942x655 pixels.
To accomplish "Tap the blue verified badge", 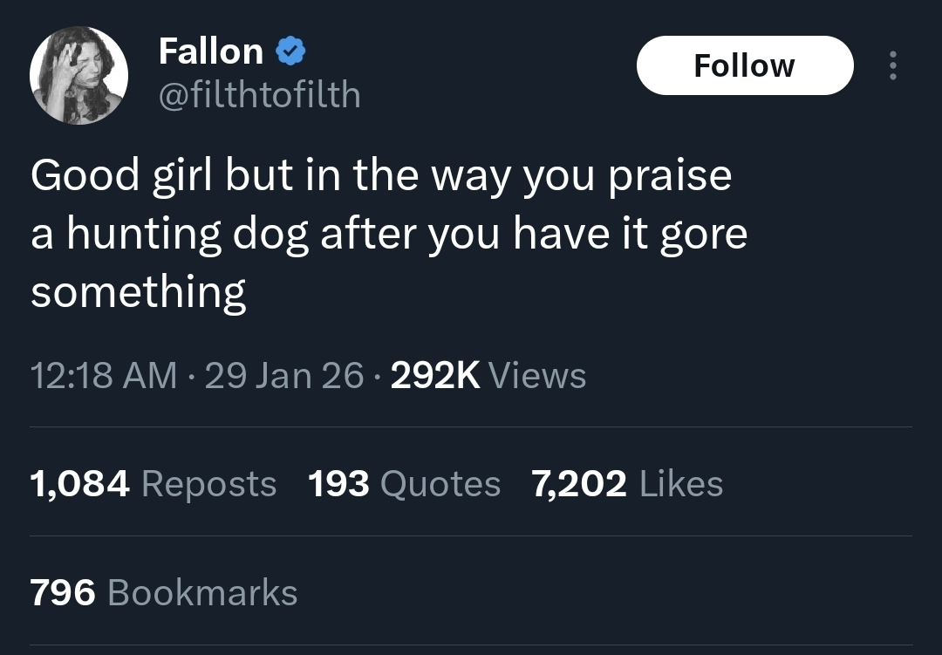I will [290, 53].
